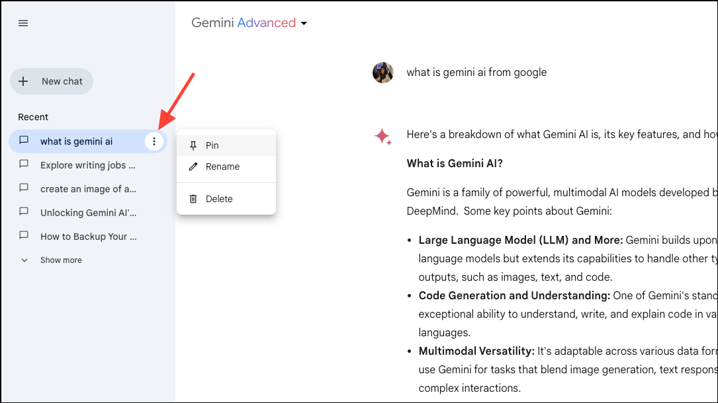
Task: Click the chat bubble icon beside "Explore writing jobs"
Action: (x=24, y=165)
